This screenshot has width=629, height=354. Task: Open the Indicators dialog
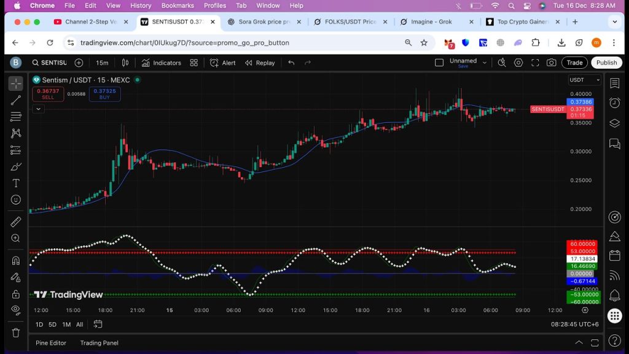[161, 63]
